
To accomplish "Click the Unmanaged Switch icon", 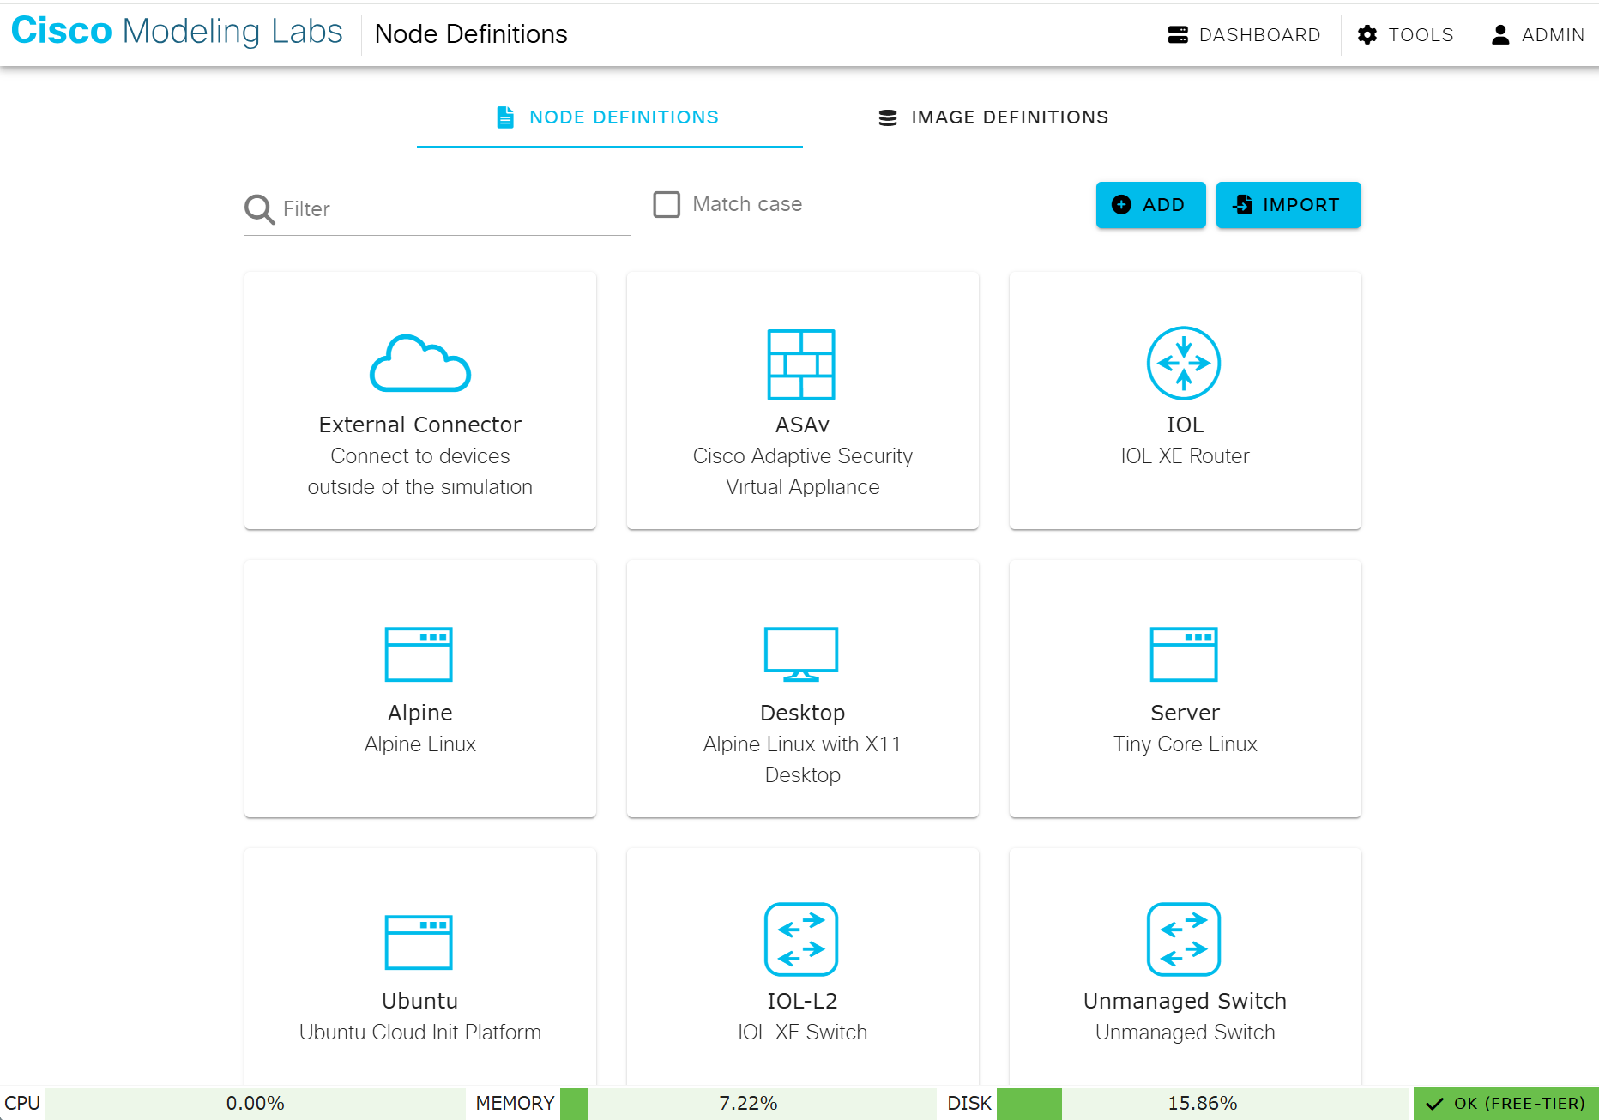I will (1184, 939).
